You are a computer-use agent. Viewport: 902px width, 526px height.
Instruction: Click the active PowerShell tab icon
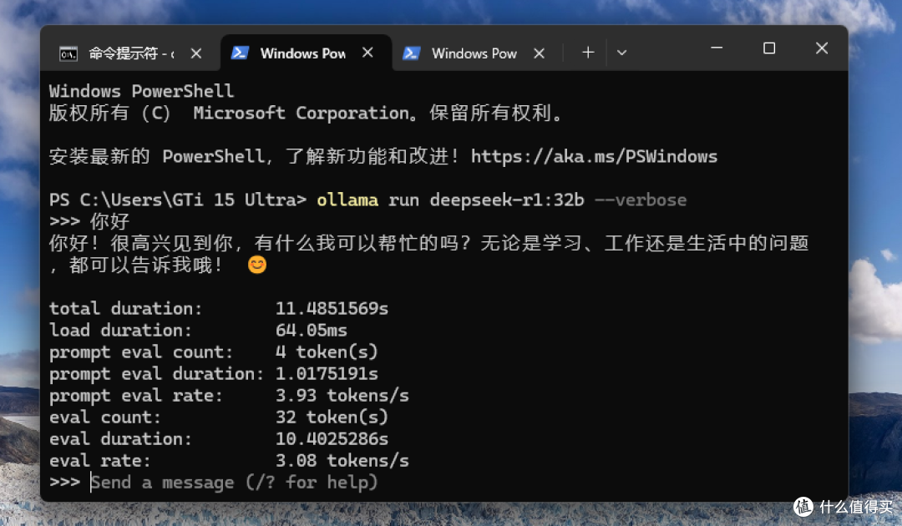(240, 53)
